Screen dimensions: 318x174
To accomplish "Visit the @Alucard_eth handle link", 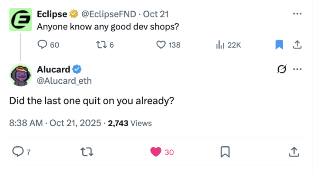I will 64,81.
